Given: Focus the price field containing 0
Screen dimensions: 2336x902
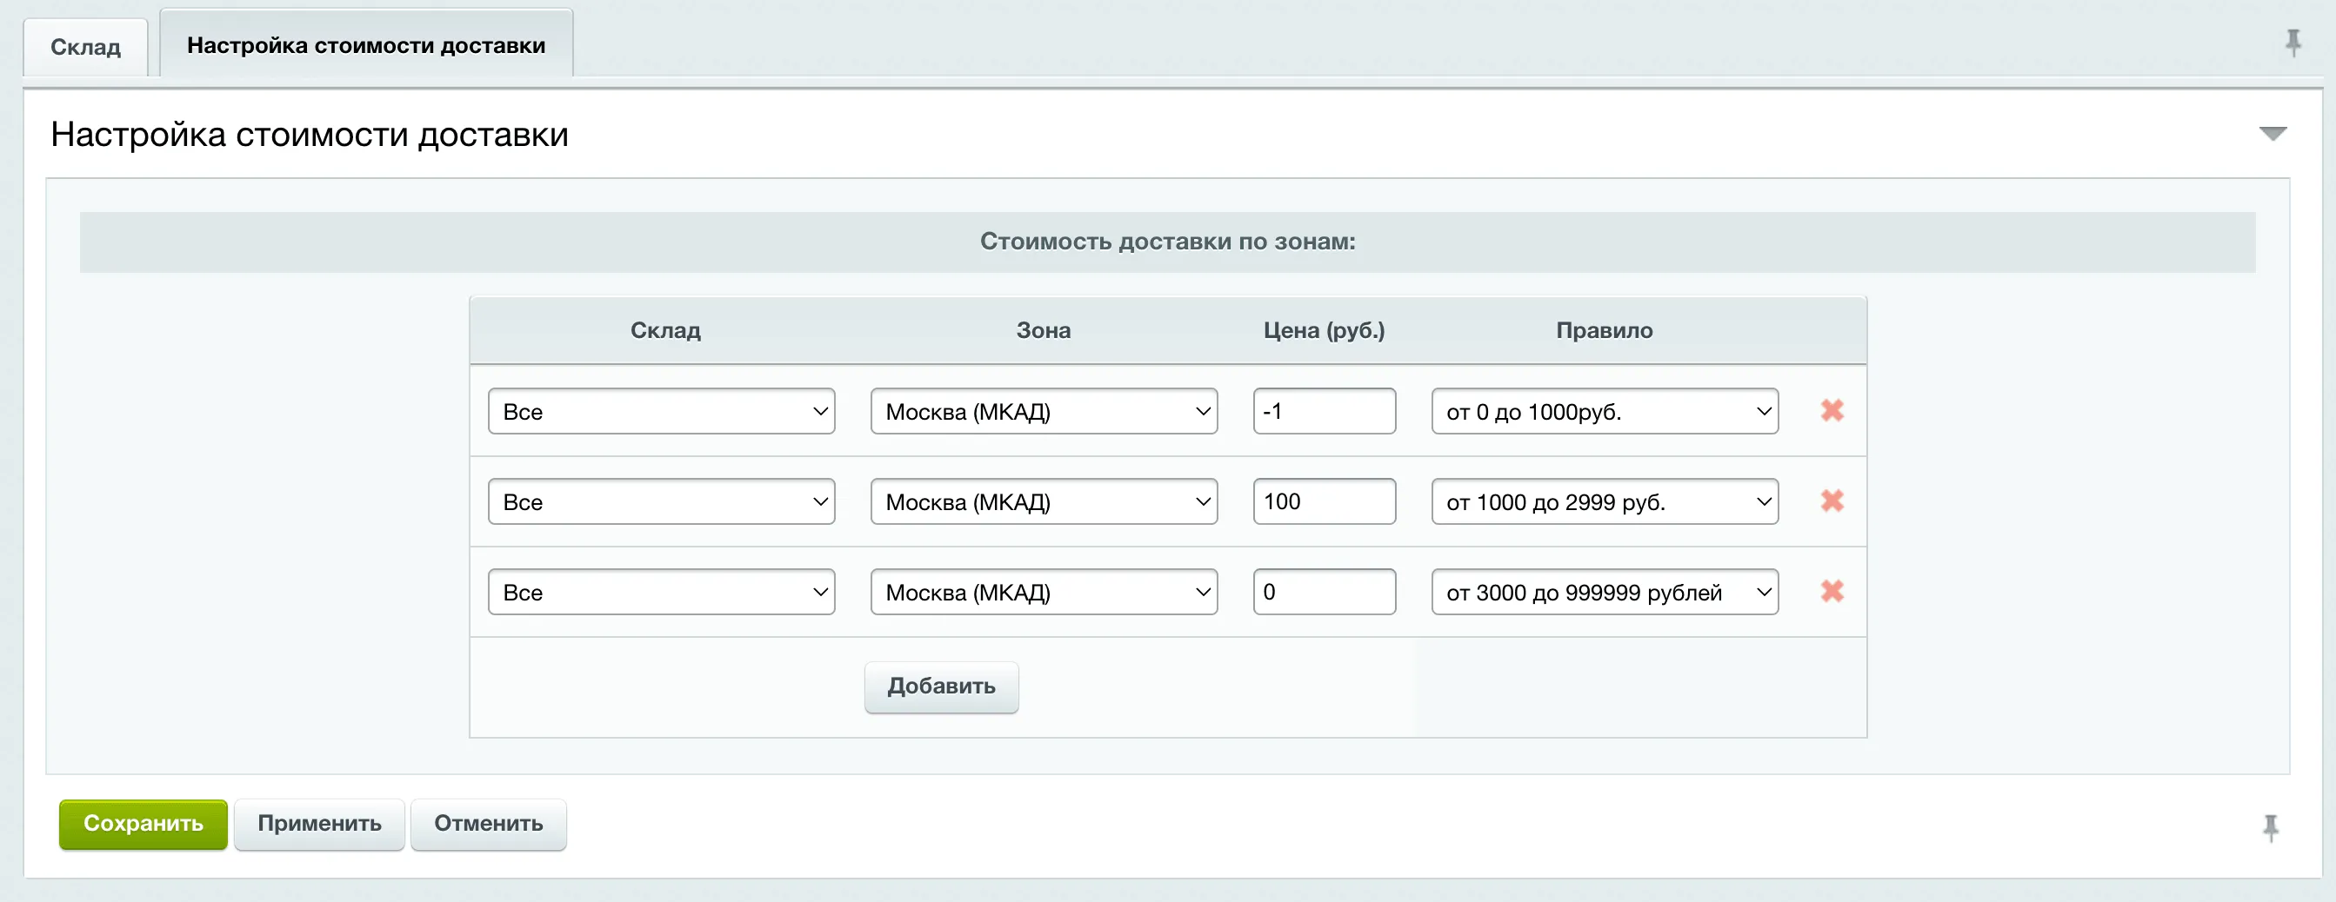Looking at the screenshot, I should 1324,592.
